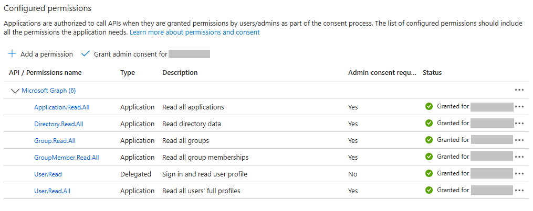Click the GroupMember.Read.All permission link
Viewport: 533px width, 211px height.
[66, 158]
